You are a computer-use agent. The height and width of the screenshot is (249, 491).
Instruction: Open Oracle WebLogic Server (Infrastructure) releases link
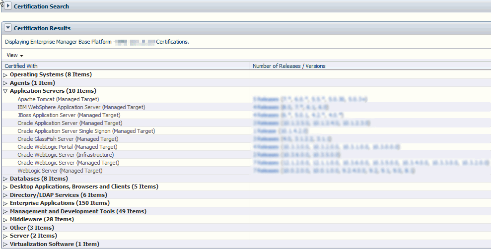[x=266, y=155]
